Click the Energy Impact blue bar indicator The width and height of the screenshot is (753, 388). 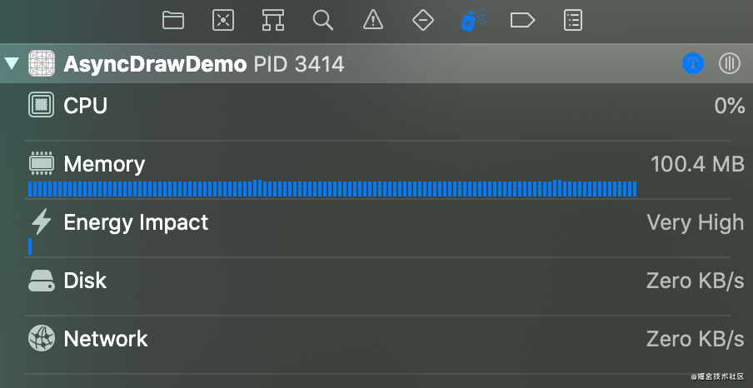tap(30, 246)
